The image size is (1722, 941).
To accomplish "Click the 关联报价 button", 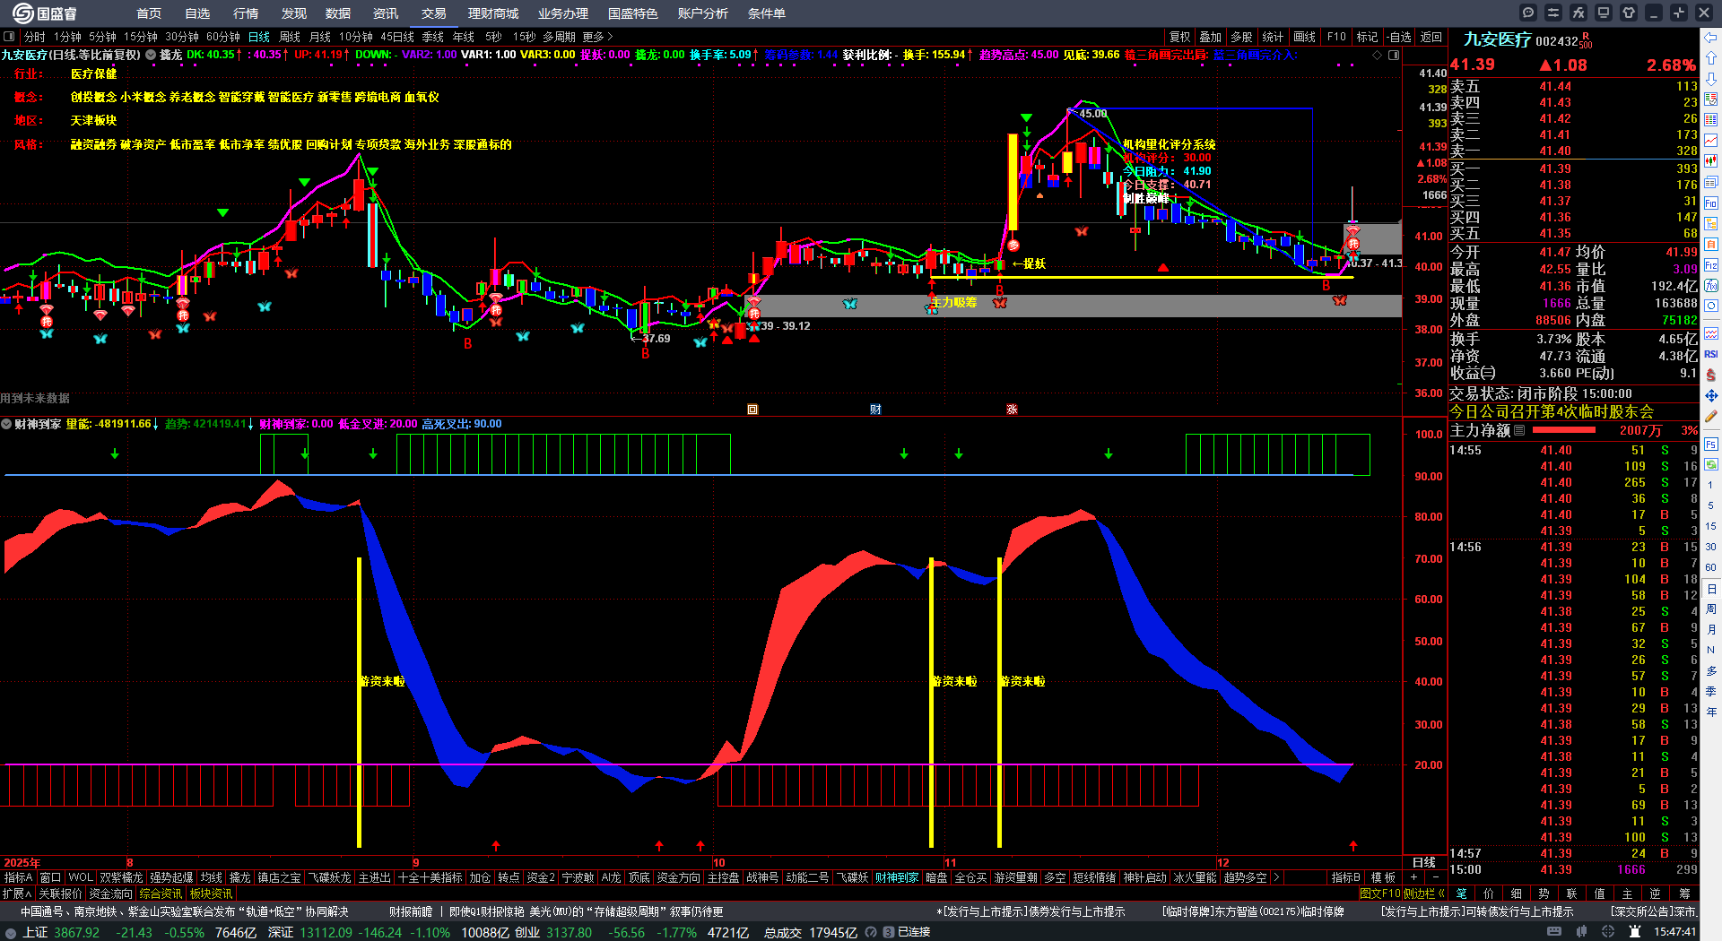I will pyautogui.click(x=60, y=894).
